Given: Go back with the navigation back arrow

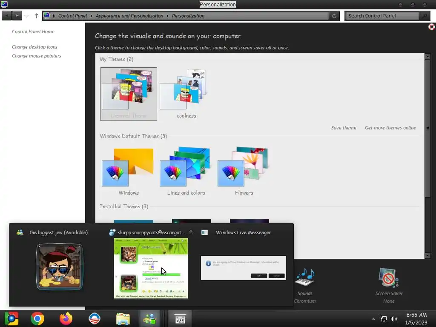Looking at the screenshot, I should (7, 16).
